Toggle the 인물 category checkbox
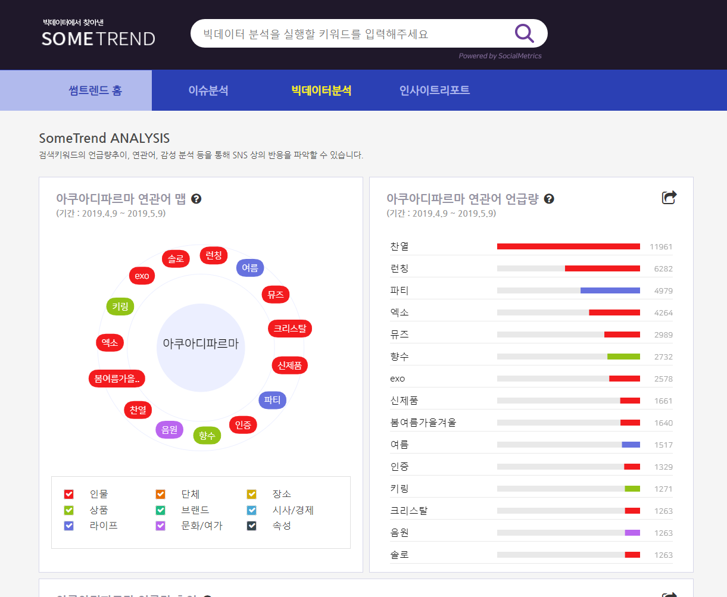The height and width of the screenshot is (597, 727). tap(69, 494)
